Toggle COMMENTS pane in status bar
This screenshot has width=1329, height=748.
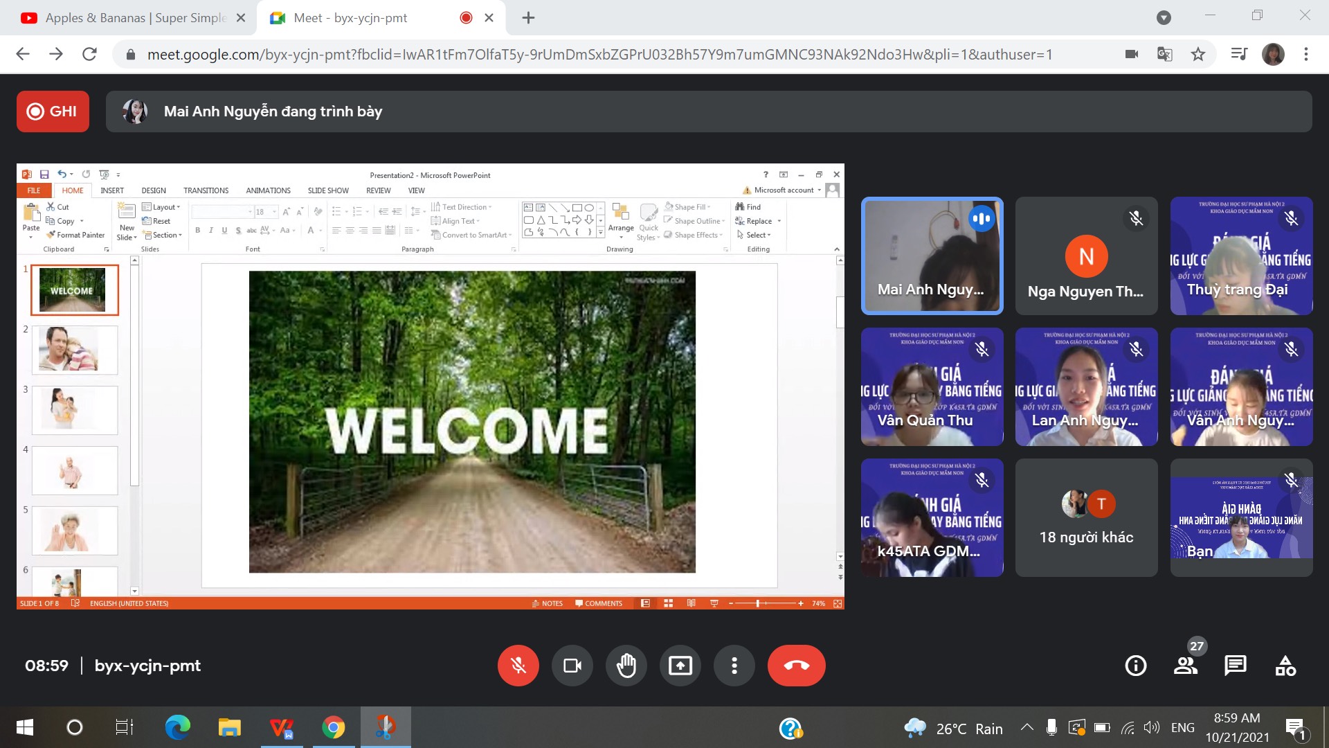coord(599,603)
